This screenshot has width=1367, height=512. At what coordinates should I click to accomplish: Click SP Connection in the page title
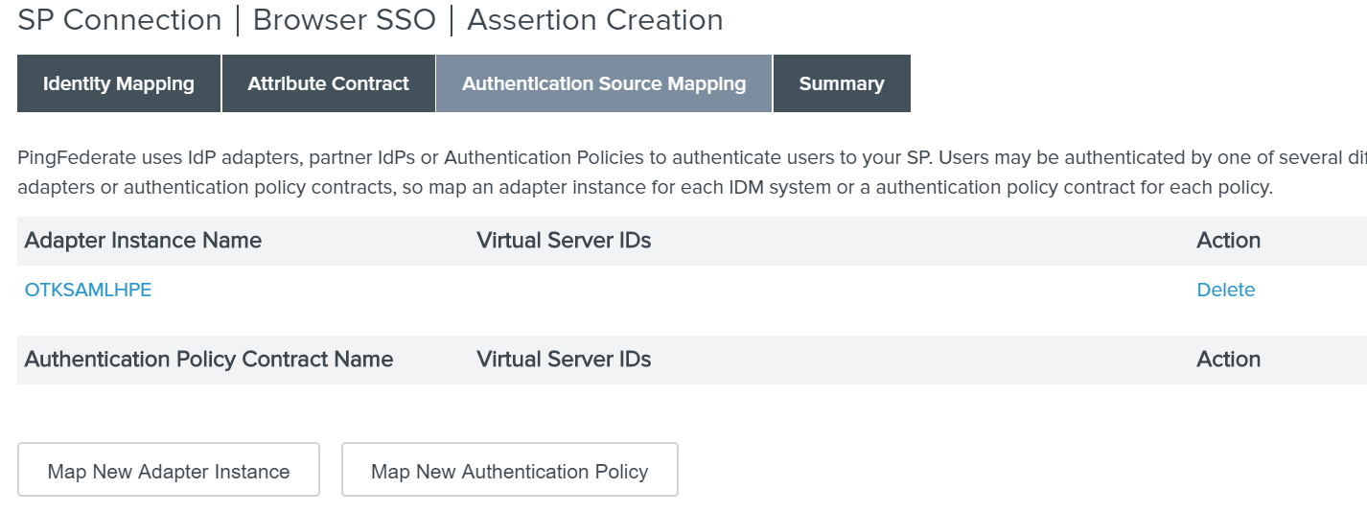point(120,20)
